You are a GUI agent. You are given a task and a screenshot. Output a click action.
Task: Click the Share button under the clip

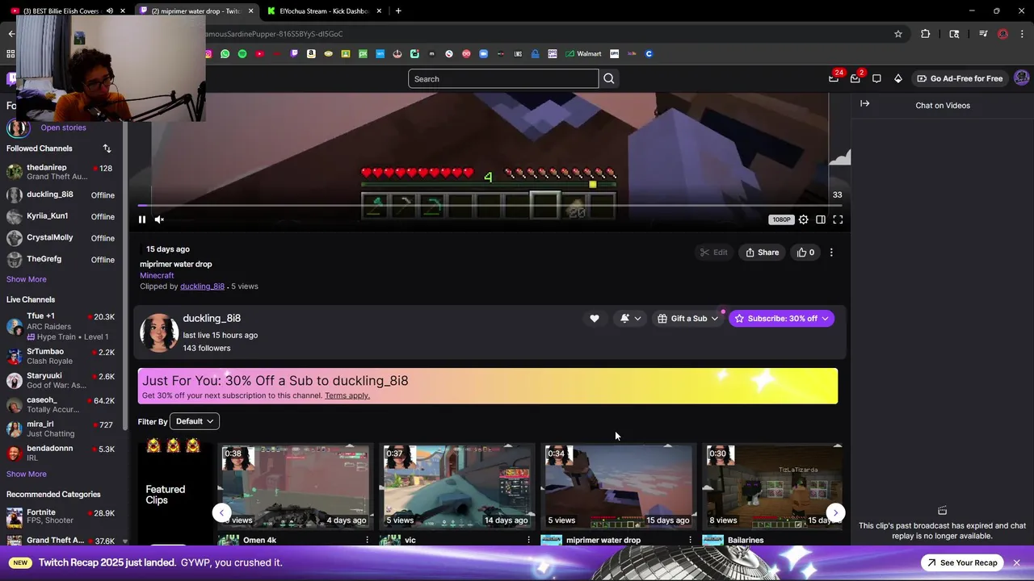click(762, 252)
